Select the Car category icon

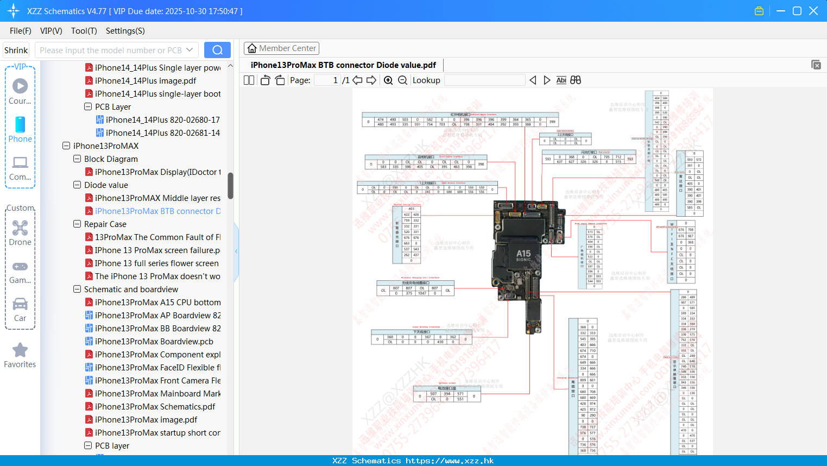tap(20, 304)
